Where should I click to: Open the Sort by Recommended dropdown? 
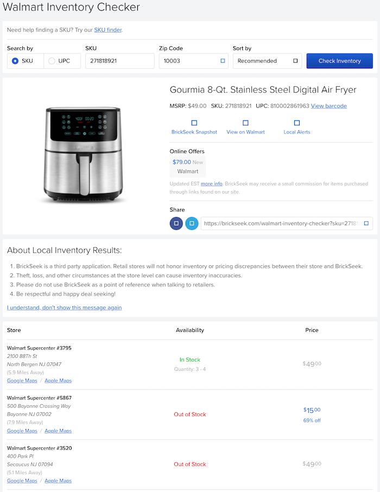pyautogui.click(x=267, y=61)
